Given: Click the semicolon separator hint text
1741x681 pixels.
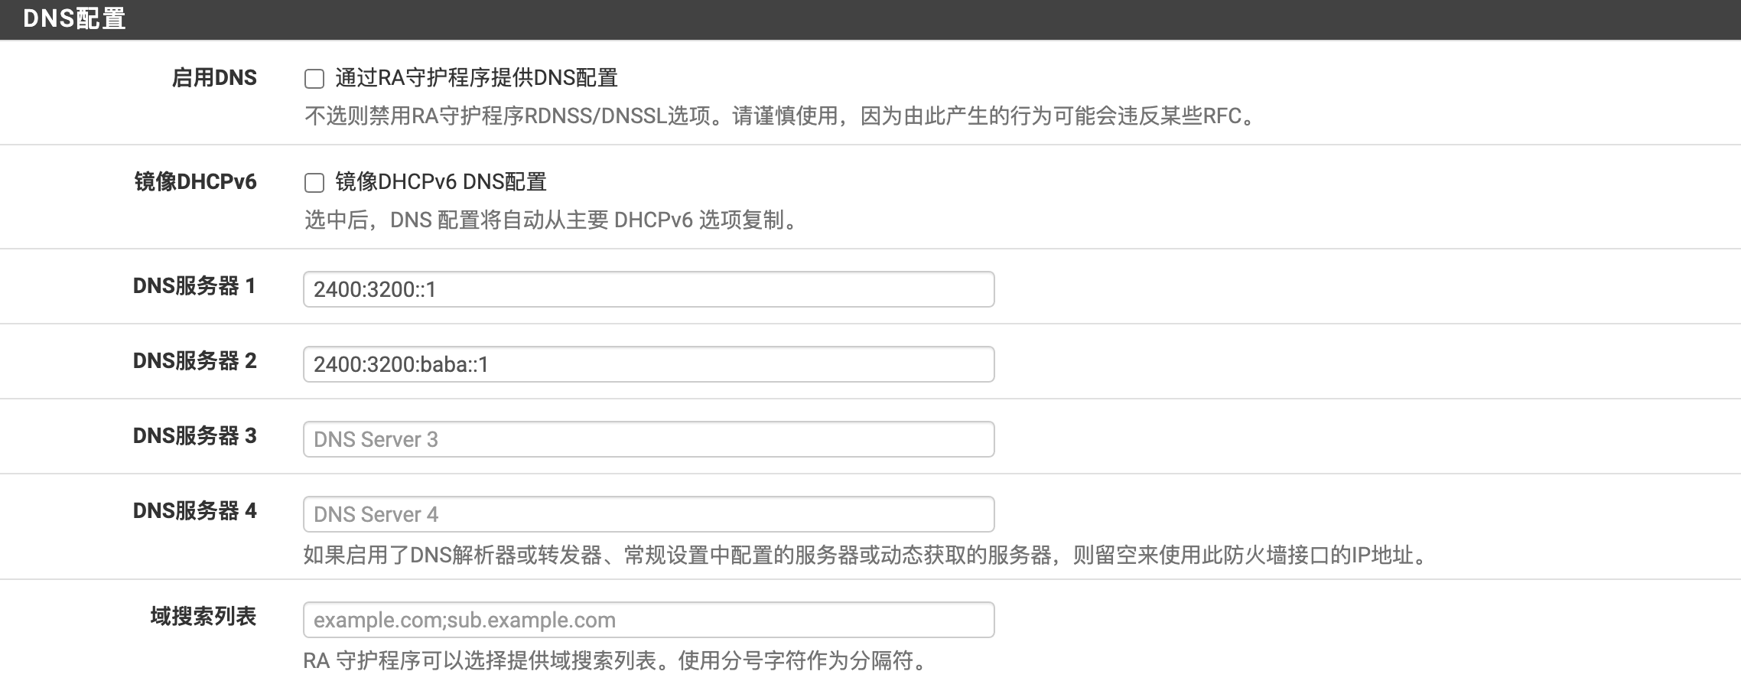Looking at the screenshot, I should (617, 660).
